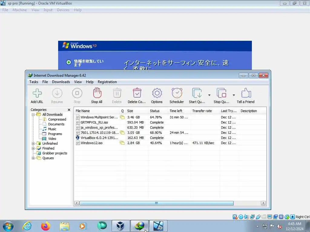Expand the Unfinished category node
310x232 pixels.
tap(33, 143)
